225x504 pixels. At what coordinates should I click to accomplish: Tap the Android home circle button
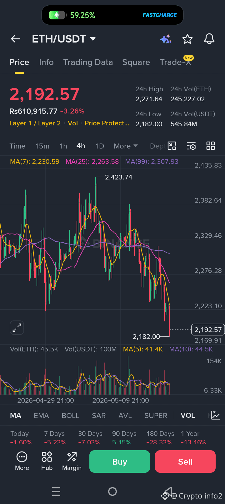[112, 491]
